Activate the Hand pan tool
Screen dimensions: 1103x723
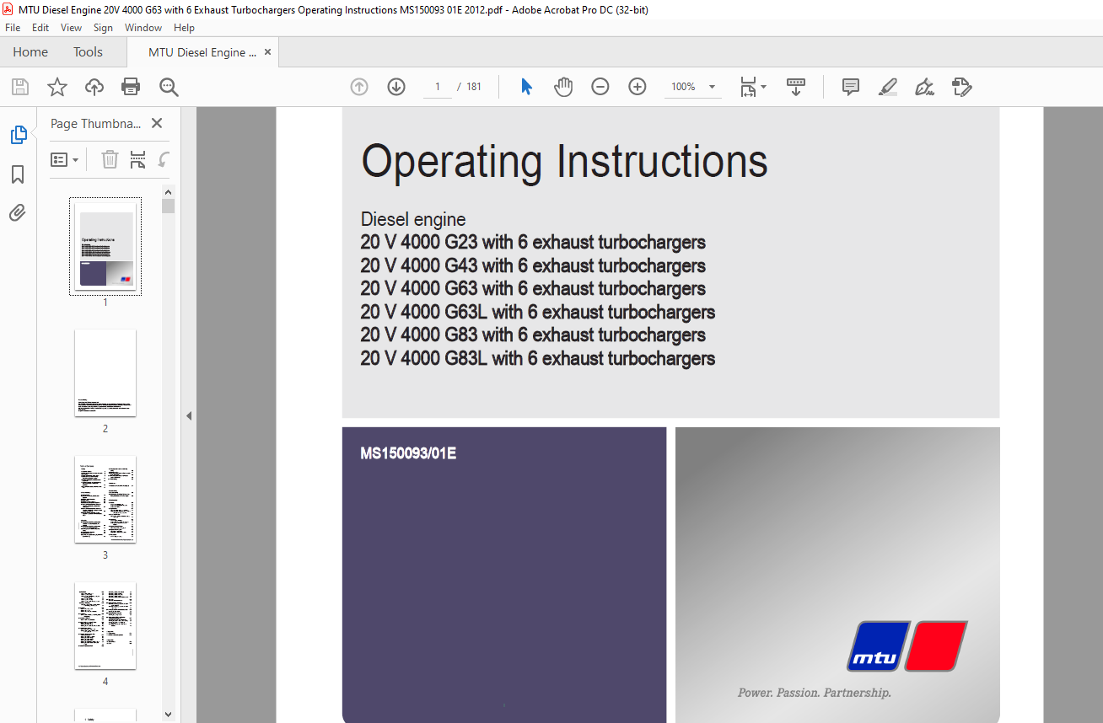pyautogui.click(x=563, y=87)
